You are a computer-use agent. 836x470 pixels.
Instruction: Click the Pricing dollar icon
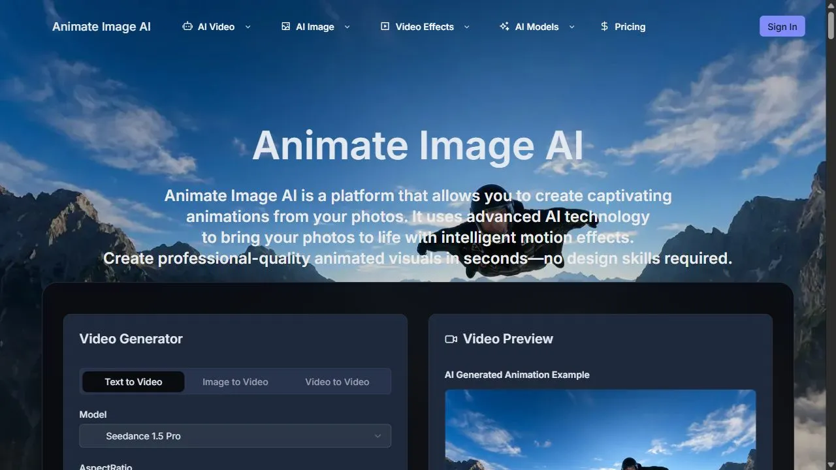point(604,27)
